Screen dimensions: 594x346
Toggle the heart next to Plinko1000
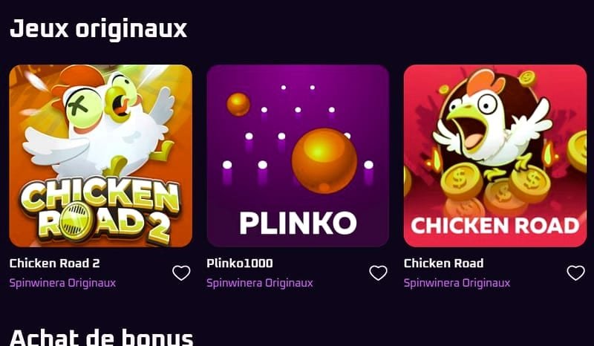(x=379, y=272)
